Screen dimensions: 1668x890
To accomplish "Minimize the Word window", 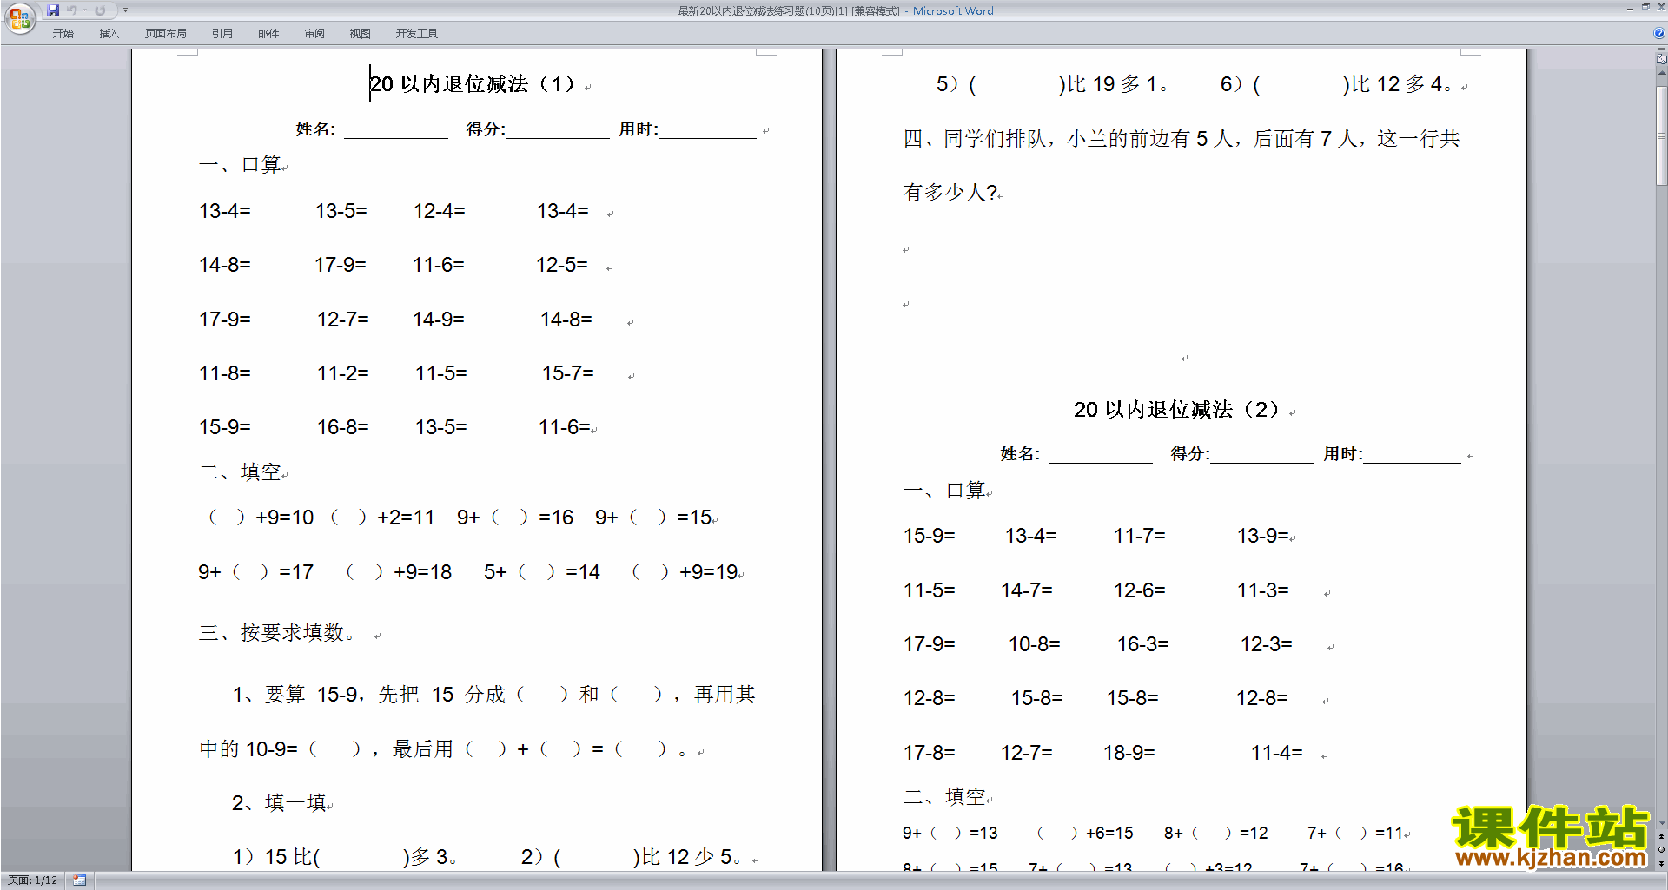I will 1630,8.
